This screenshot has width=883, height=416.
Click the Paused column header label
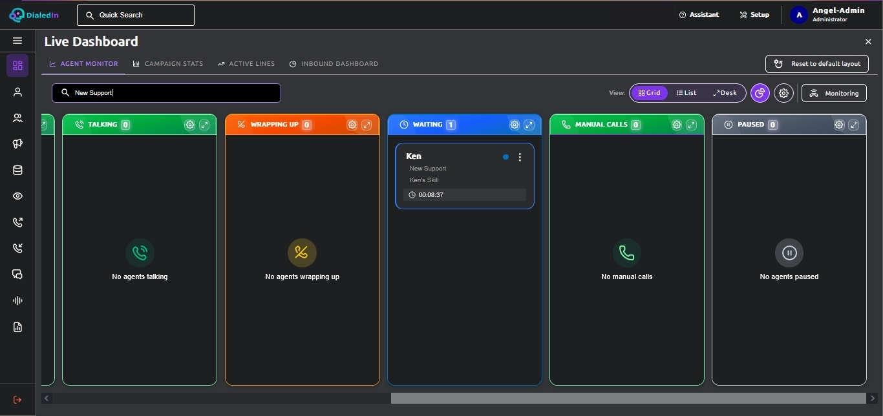pyautogui.click(x=750, y=125)
